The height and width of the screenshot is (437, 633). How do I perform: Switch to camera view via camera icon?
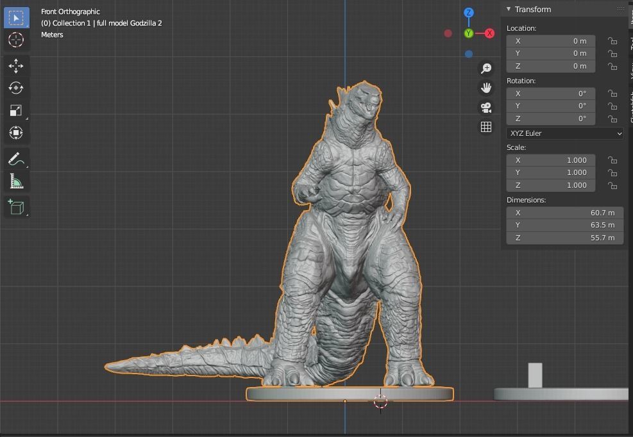pyautogui.click(x=486, y=108)
